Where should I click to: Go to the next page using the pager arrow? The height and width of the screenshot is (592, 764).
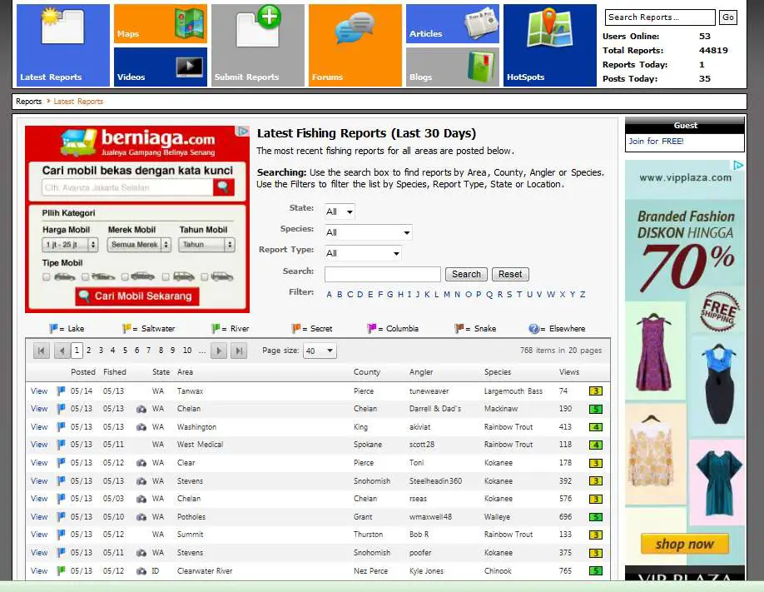tap(219, 351)
